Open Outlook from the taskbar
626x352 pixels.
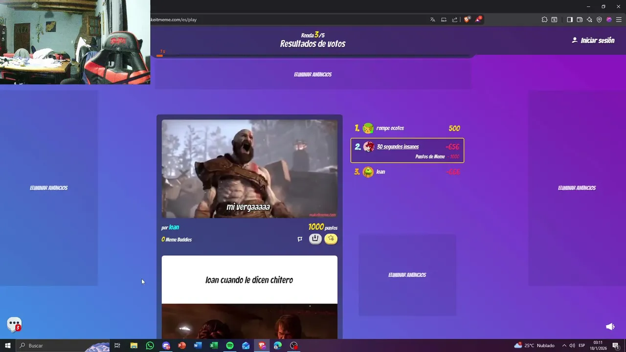coord(246,346)
